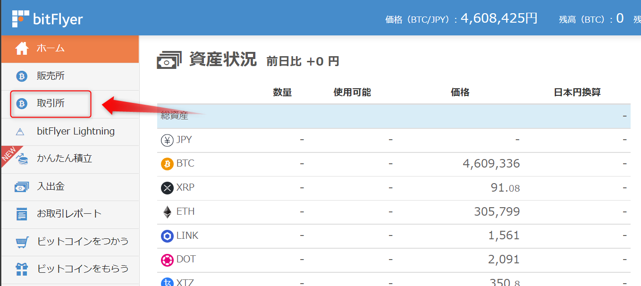Click the 使用可能 column header
The width and height of the screenshot is (641, 286).
tap(352, 93)
